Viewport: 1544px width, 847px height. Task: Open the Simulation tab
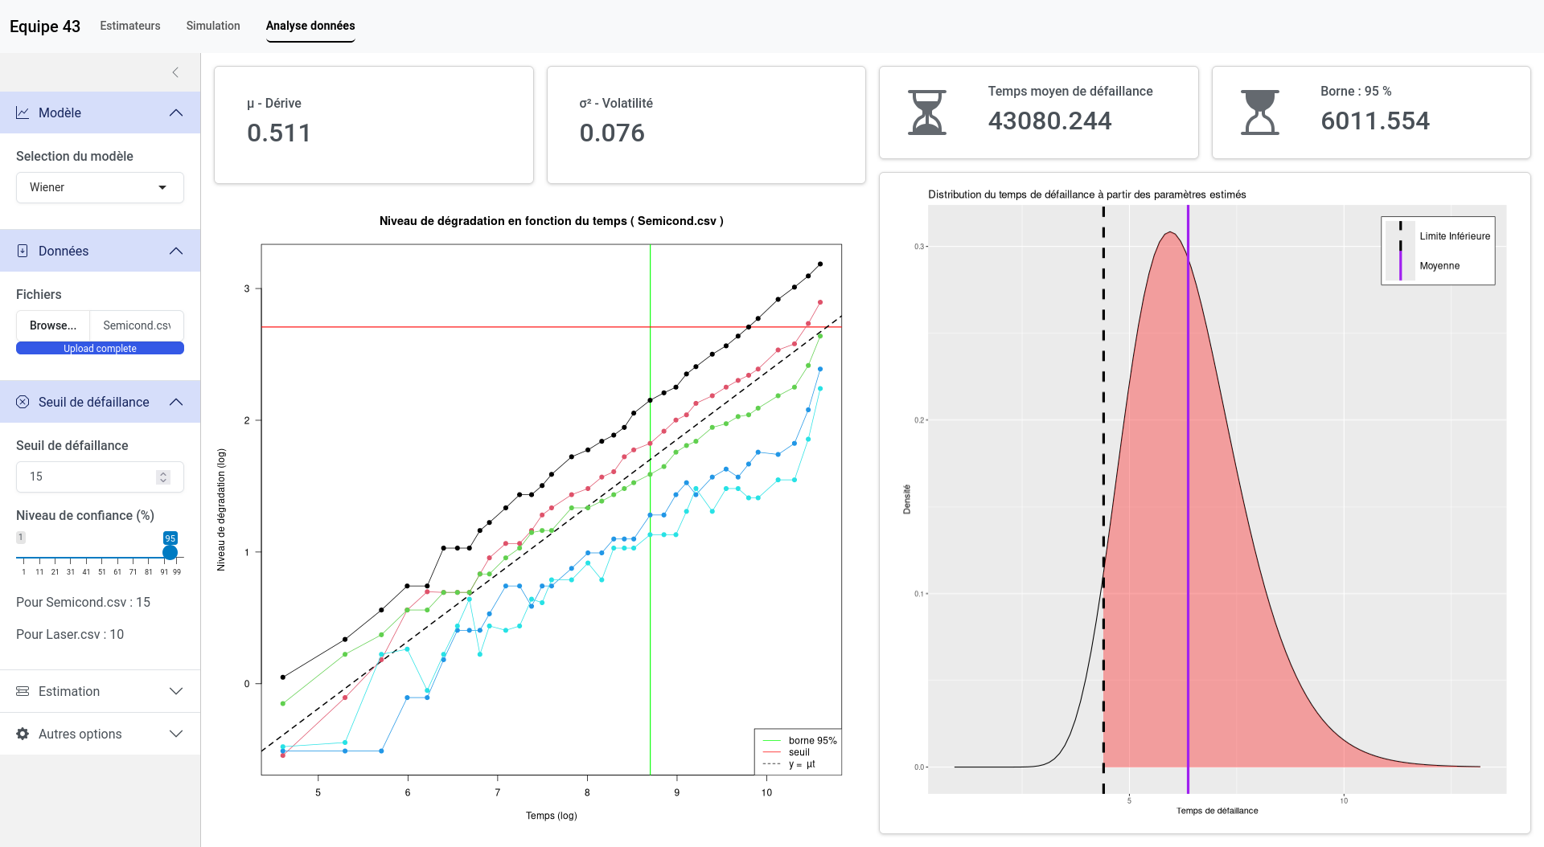(x=213, y=26)
